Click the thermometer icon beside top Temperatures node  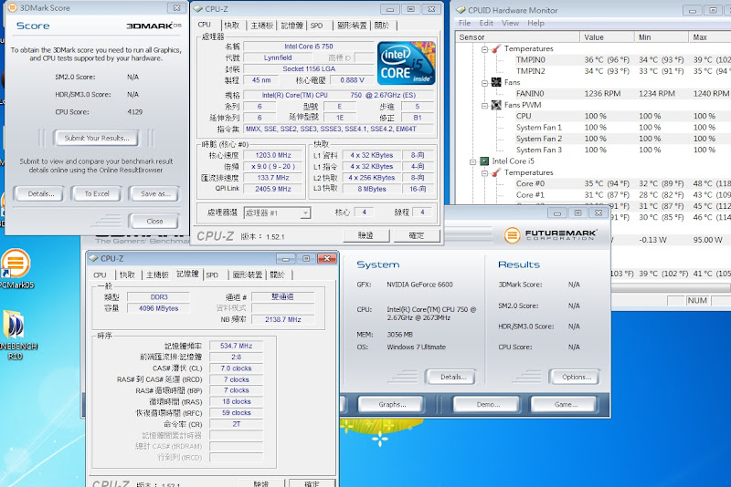(x=496, y=48)
